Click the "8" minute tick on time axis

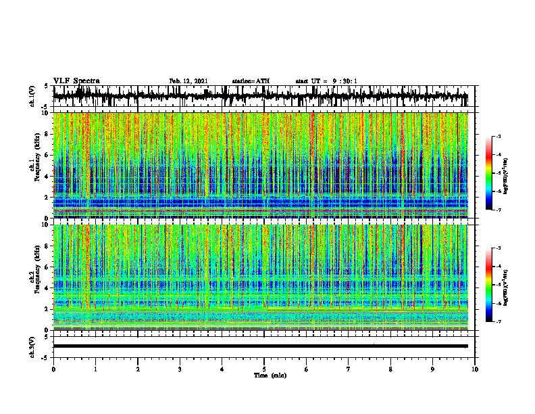click(390, 369)
